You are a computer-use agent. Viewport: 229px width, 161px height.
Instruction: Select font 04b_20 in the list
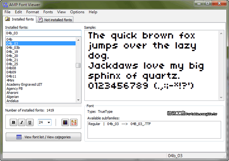[41, 56]
